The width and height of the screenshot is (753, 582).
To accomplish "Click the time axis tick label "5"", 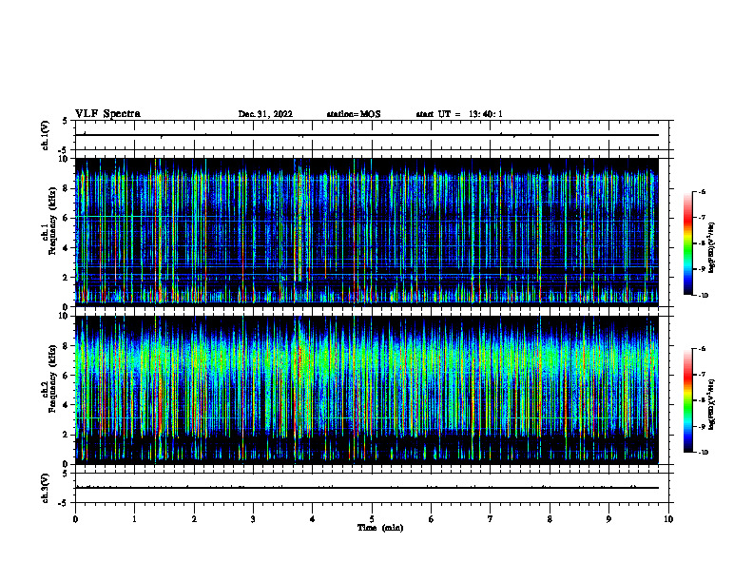I will [372, 519].
